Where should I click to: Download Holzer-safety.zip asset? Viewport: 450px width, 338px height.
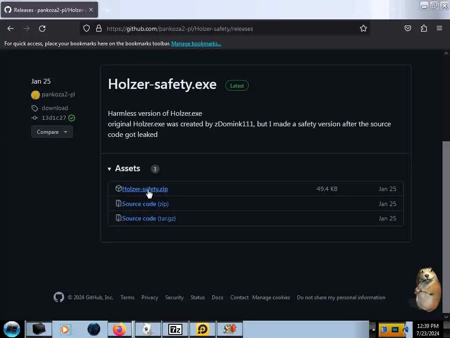[145, 189]
